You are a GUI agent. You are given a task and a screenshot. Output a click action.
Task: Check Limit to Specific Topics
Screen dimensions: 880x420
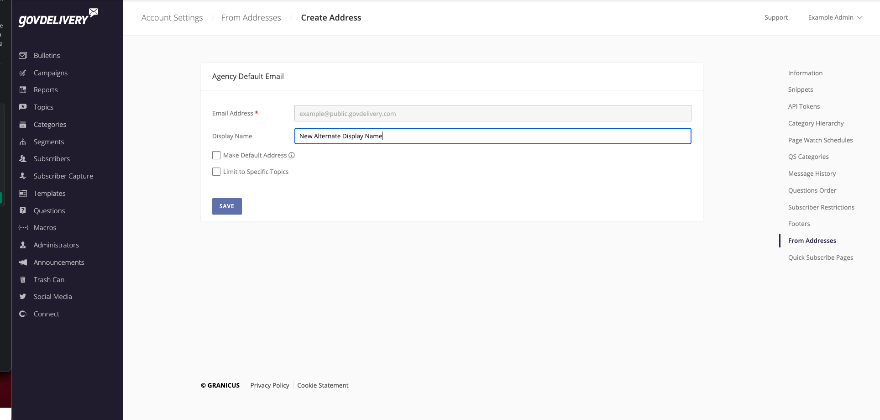[x=216, y=172]
